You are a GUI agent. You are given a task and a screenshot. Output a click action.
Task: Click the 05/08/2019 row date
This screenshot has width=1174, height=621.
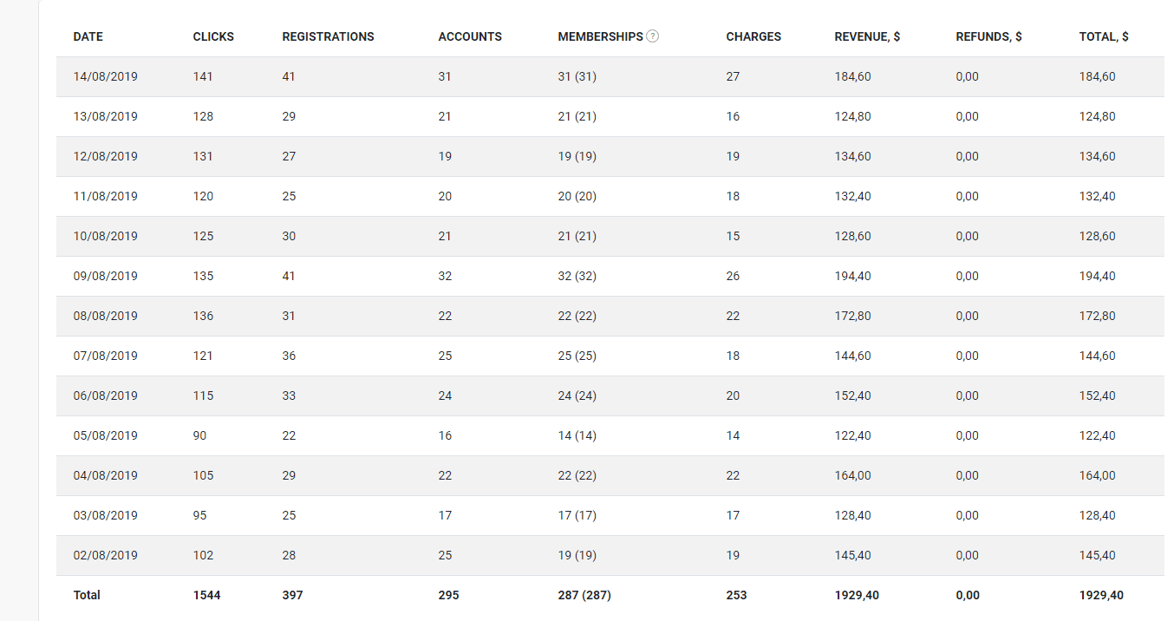point(105,435)
